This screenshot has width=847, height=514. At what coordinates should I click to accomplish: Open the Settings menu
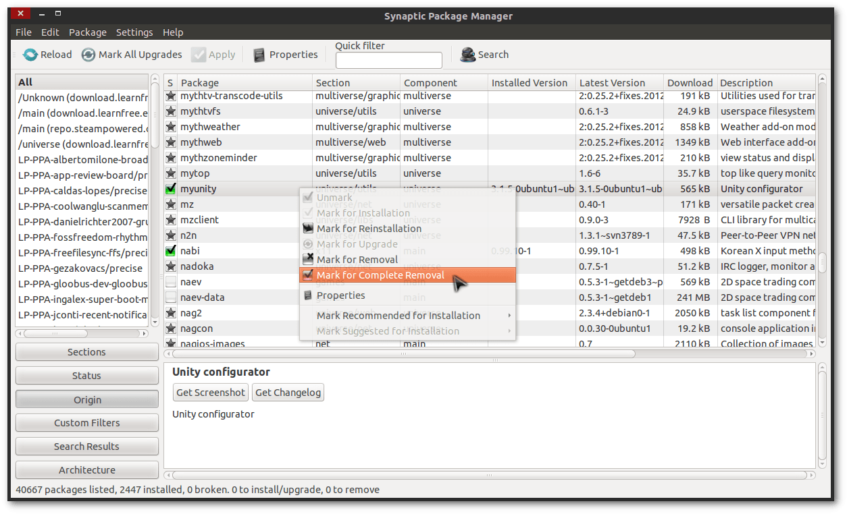click(x=134, y=32)
